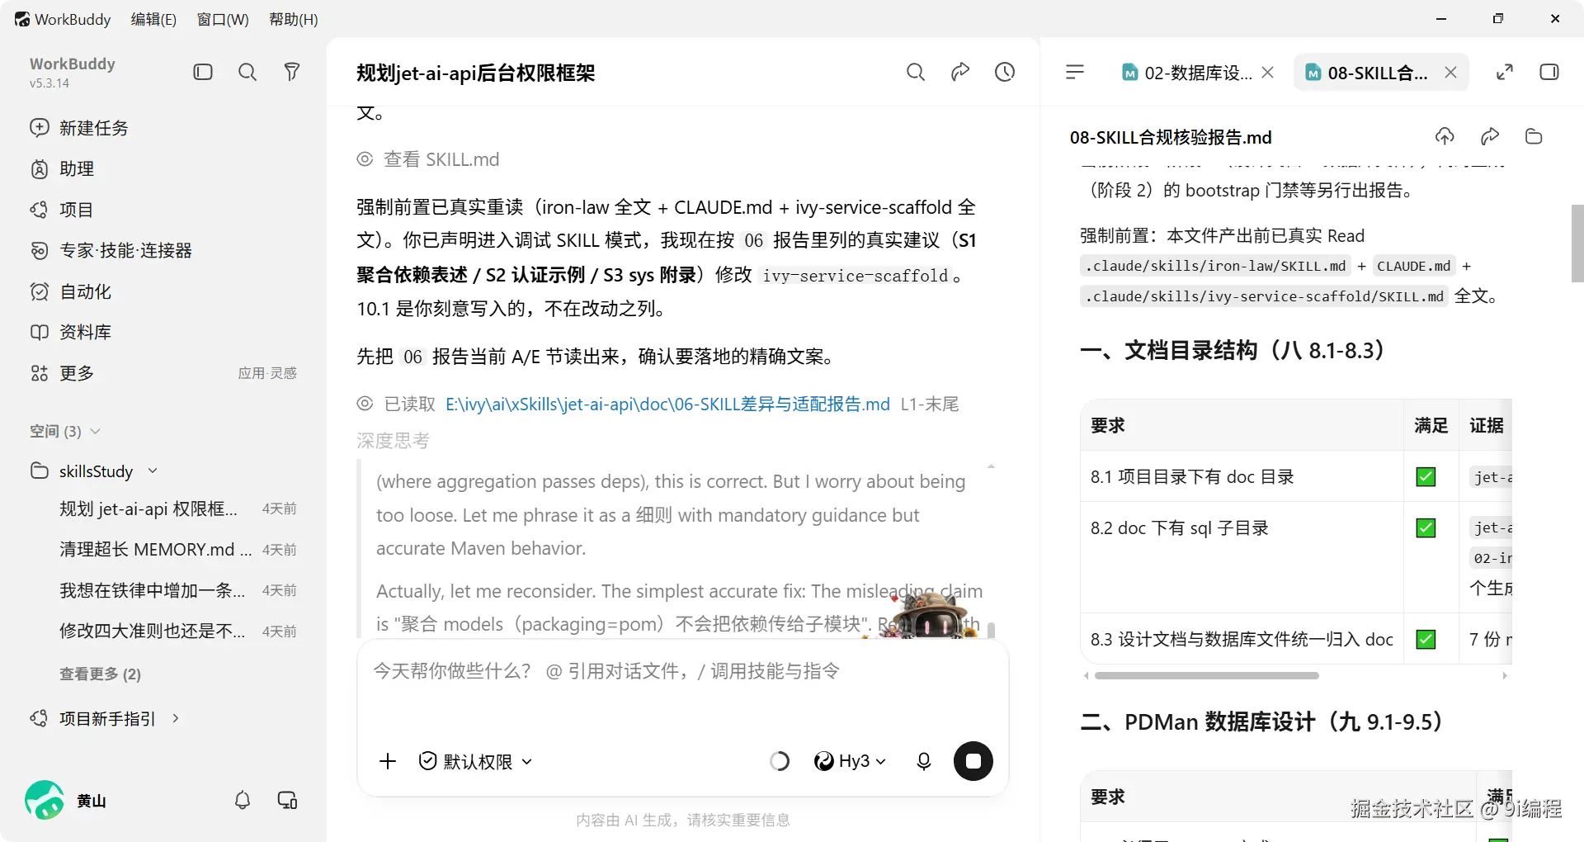Screen dimensions: 1584x842
Task: Open conversation history clock icon
Action: tap(1005, 72)
